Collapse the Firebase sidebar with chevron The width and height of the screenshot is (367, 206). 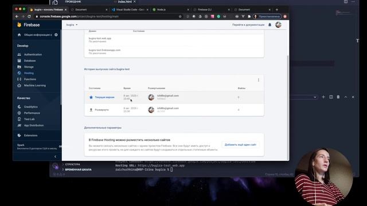pyautogui.click(x=55, y=156)
